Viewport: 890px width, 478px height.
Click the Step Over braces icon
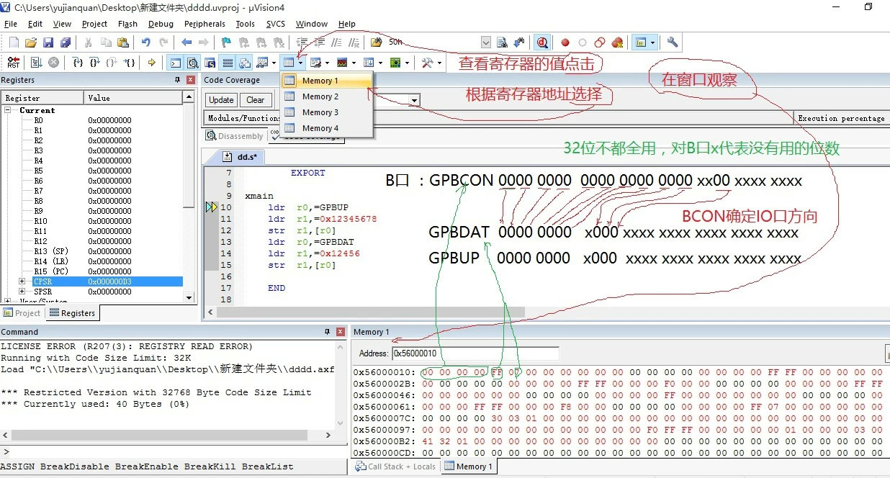tap(94, 63)
